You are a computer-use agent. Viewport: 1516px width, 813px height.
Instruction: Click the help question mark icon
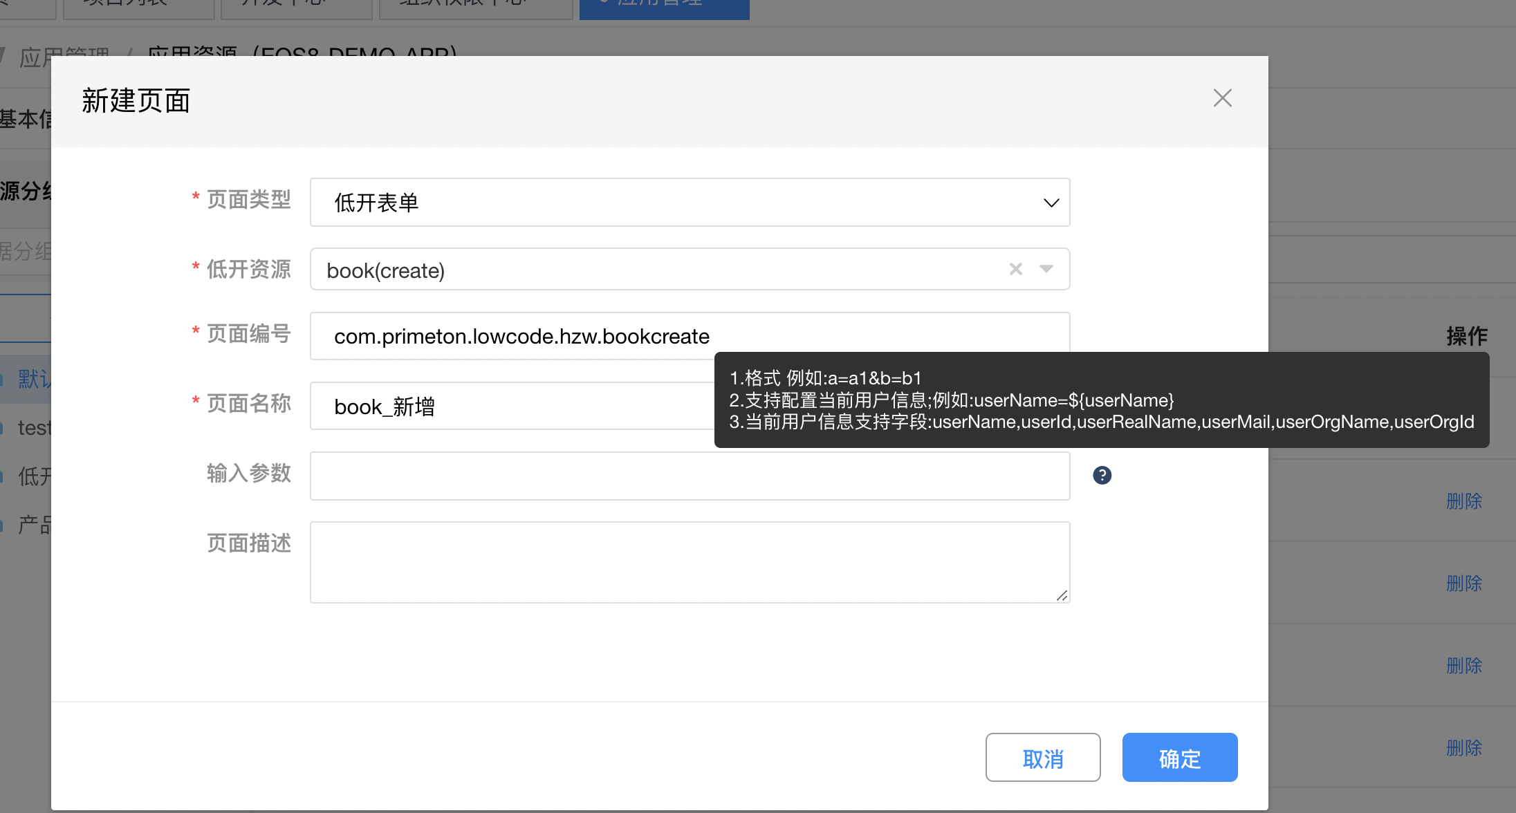click(1102, 475)
